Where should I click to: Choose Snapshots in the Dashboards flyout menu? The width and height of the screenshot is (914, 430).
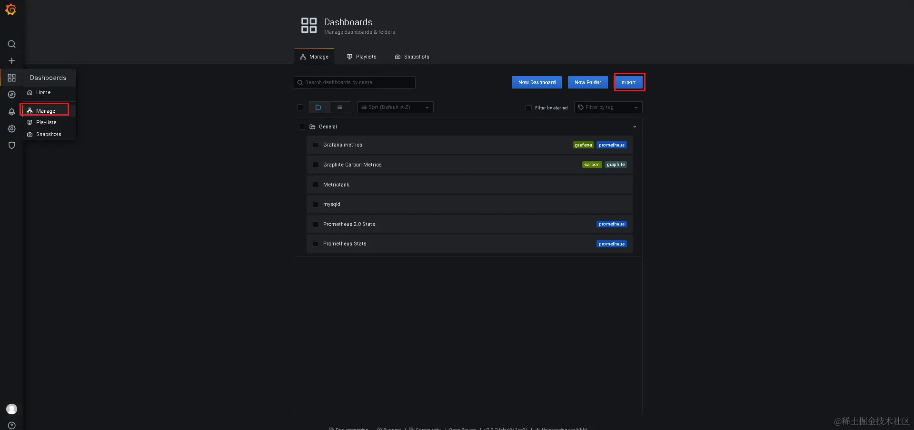(49, 135)
